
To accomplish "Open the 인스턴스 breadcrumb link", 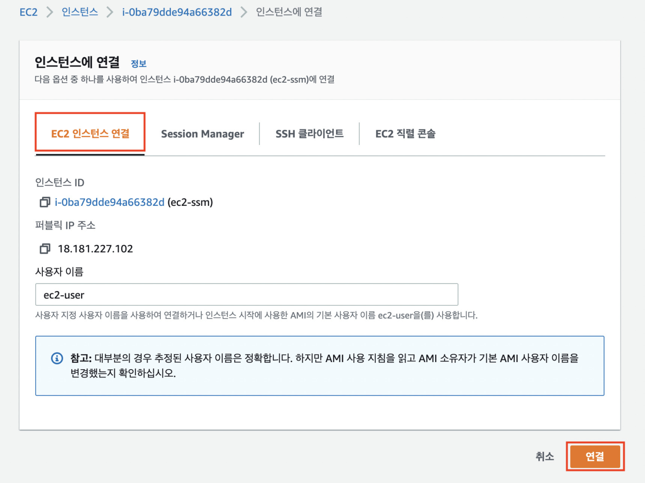I will click(x=79, y=12).
